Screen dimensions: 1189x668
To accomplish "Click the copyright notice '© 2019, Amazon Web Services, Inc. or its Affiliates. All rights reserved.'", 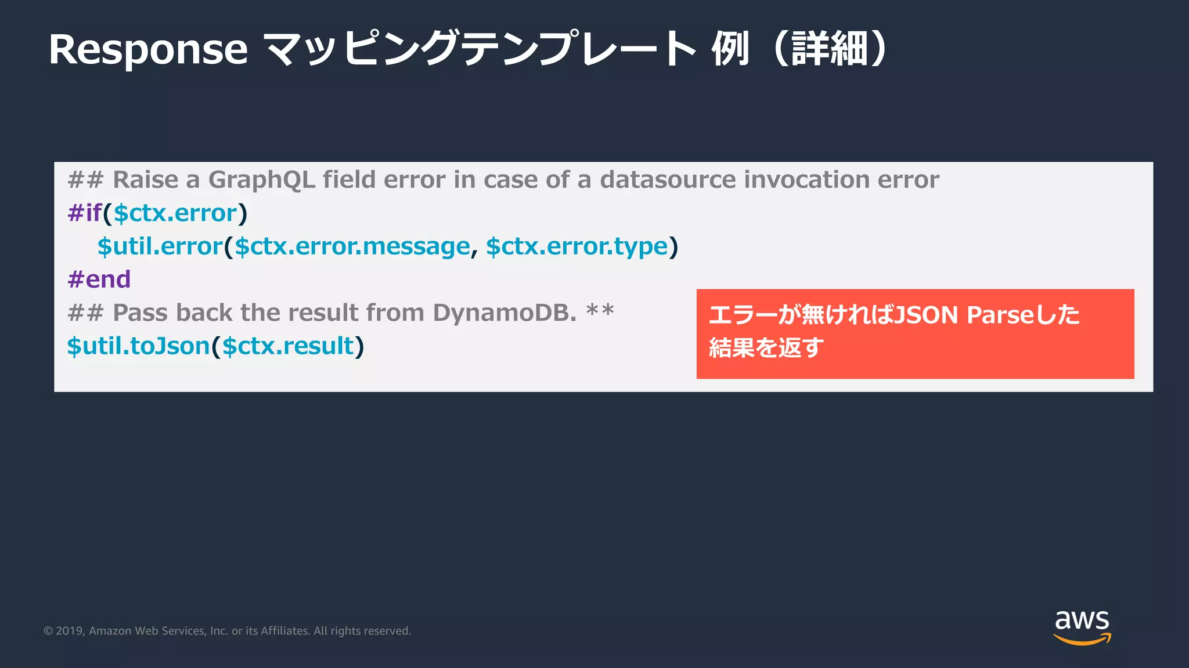I will click(228, 631).
